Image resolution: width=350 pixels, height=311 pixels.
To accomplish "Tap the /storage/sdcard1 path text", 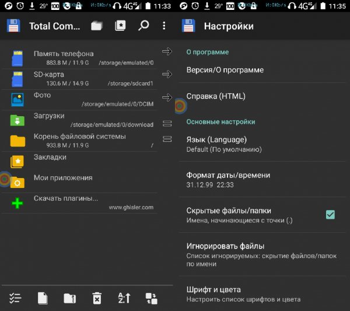I will [130, 83].
